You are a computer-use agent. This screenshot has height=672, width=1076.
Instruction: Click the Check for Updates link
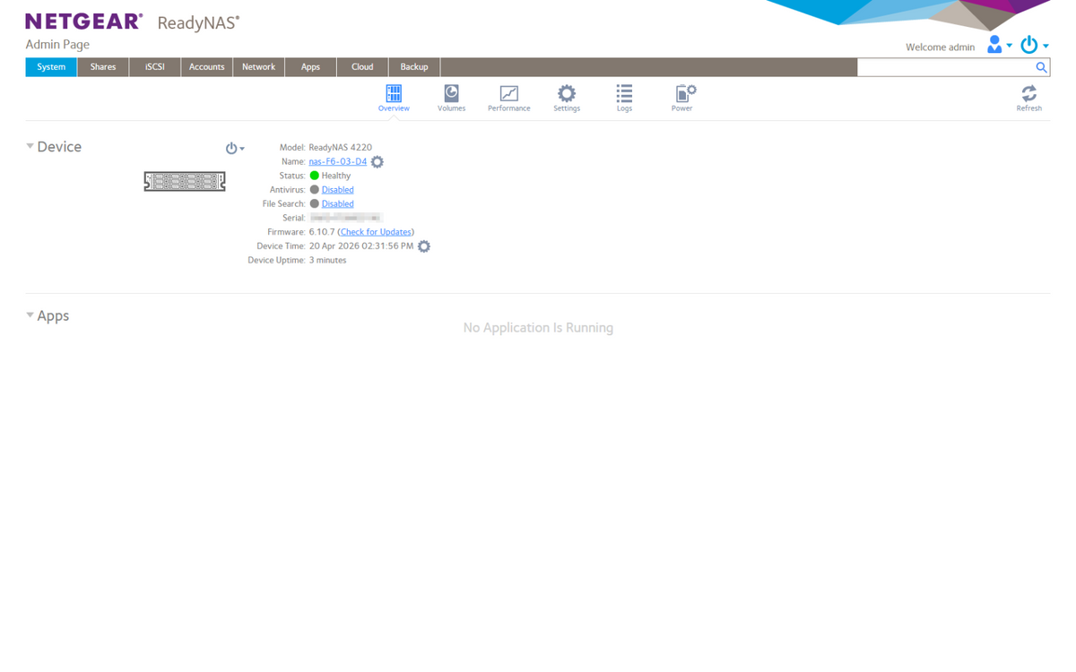[376, 232]
